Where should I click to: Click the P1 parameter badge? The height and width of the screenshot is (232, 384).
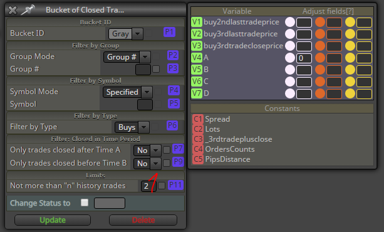coord(170,32)
